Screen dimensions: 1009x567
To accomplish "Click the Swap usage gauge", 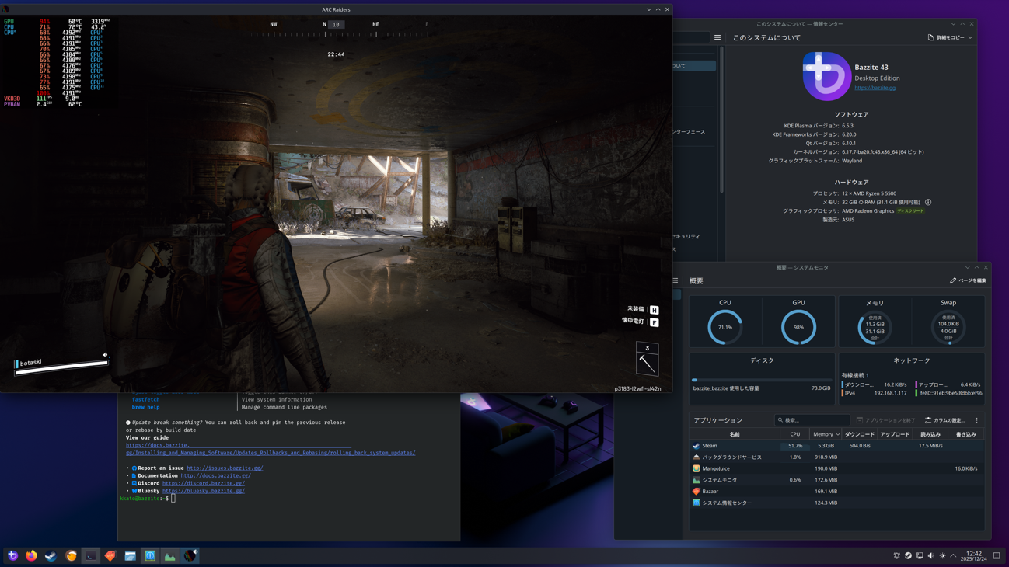I will point(948,327).
